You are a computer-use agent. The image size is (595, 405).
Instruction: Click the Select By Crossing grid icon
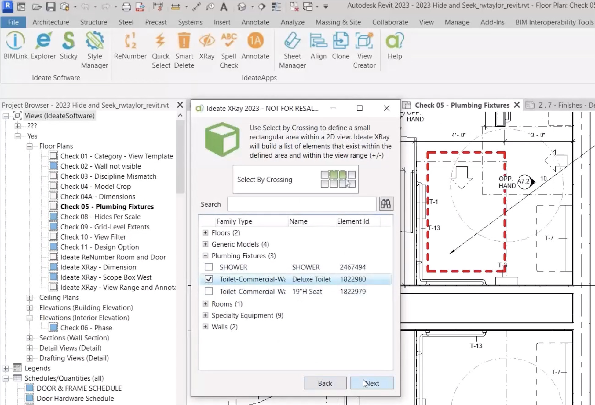tap(338, 179)
